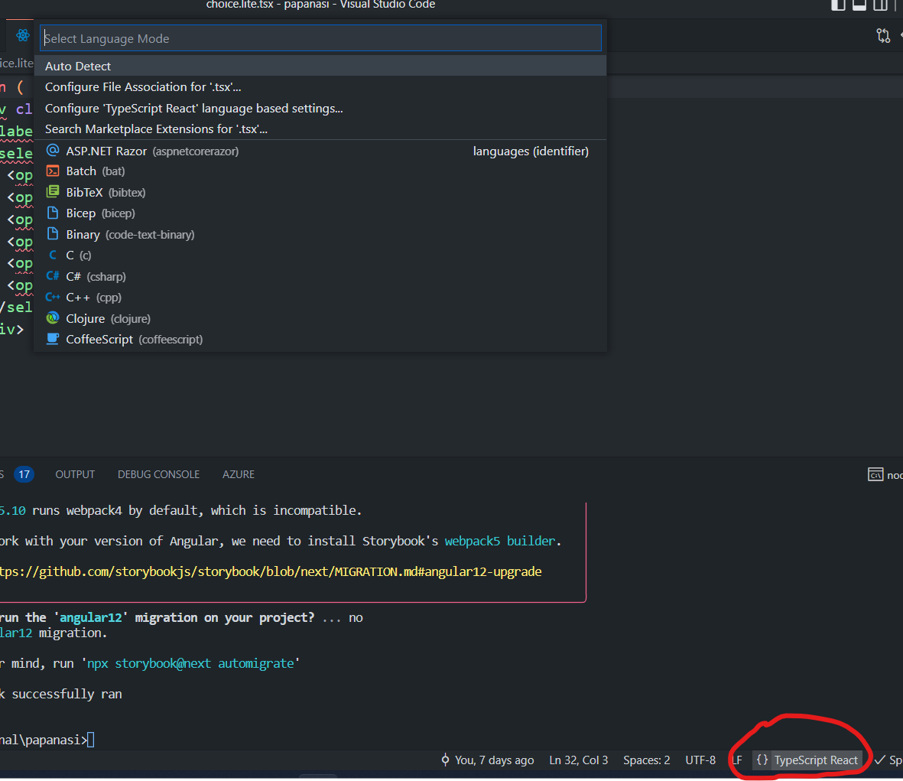Click the React file icon on editor tab

pos(22,36)
